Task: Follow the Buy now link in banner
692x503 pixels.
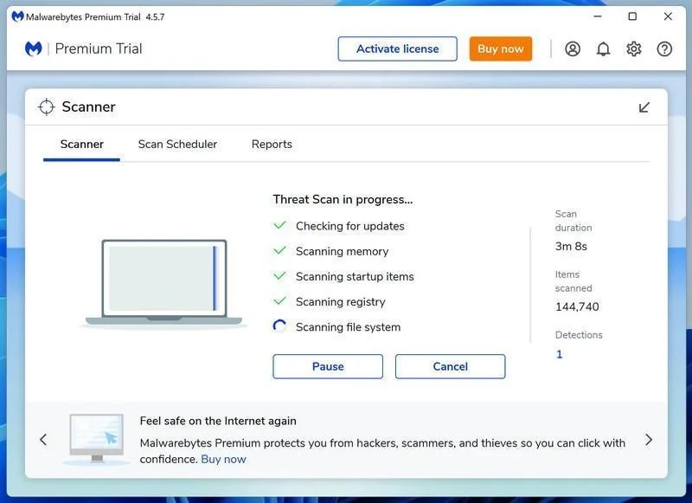Action: [x=223, y=460]
